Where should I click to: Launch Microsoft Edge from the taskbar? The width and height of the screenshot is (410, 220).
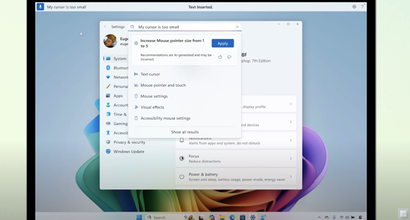(x=232, y=217)
